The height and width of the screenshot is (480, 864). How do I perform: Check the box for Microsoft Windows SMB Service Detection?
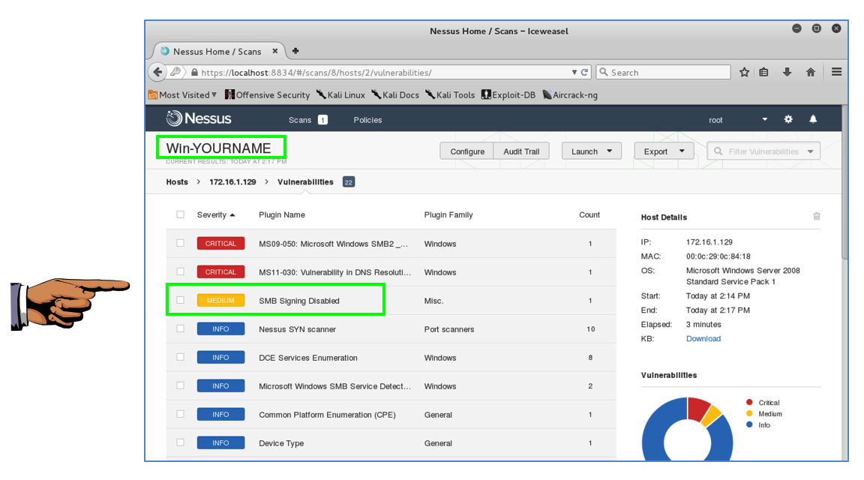(180, 385)
